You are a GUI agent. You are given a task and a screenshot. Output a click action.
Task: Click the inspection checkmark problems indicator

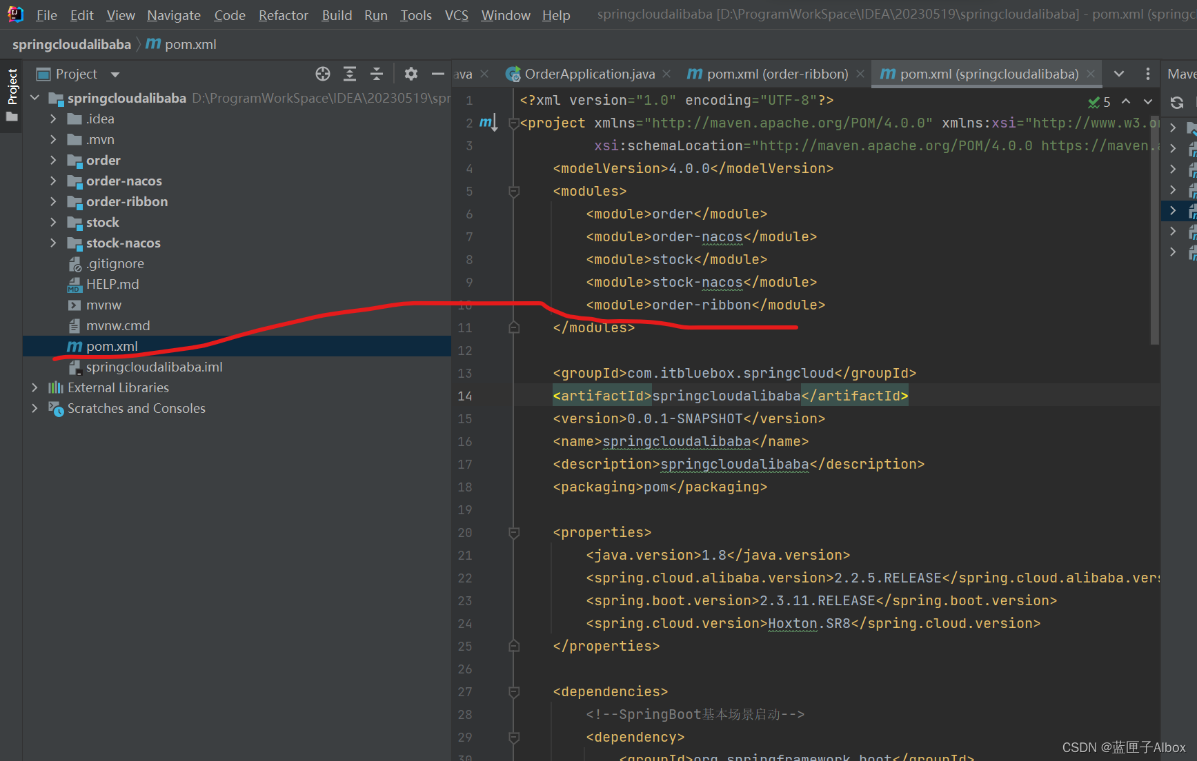point(1099,102)
